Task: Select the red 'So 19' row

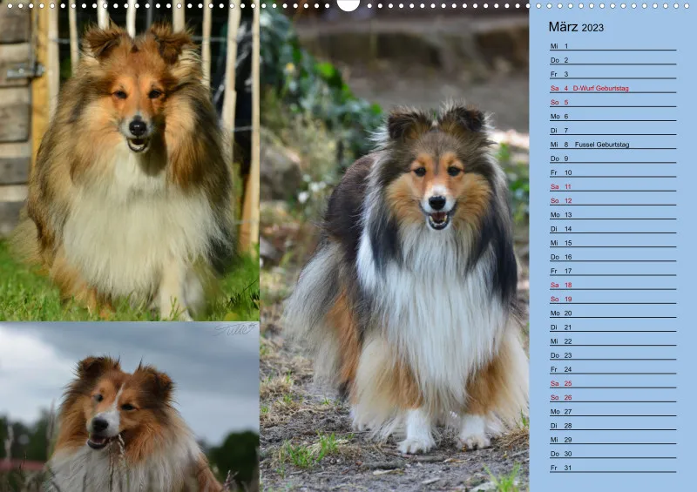Action: click(612, 300)
